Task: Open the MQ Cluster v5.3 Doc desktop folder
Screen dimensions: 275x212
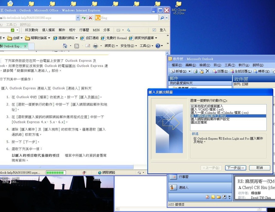Action: tap(179, 8)
